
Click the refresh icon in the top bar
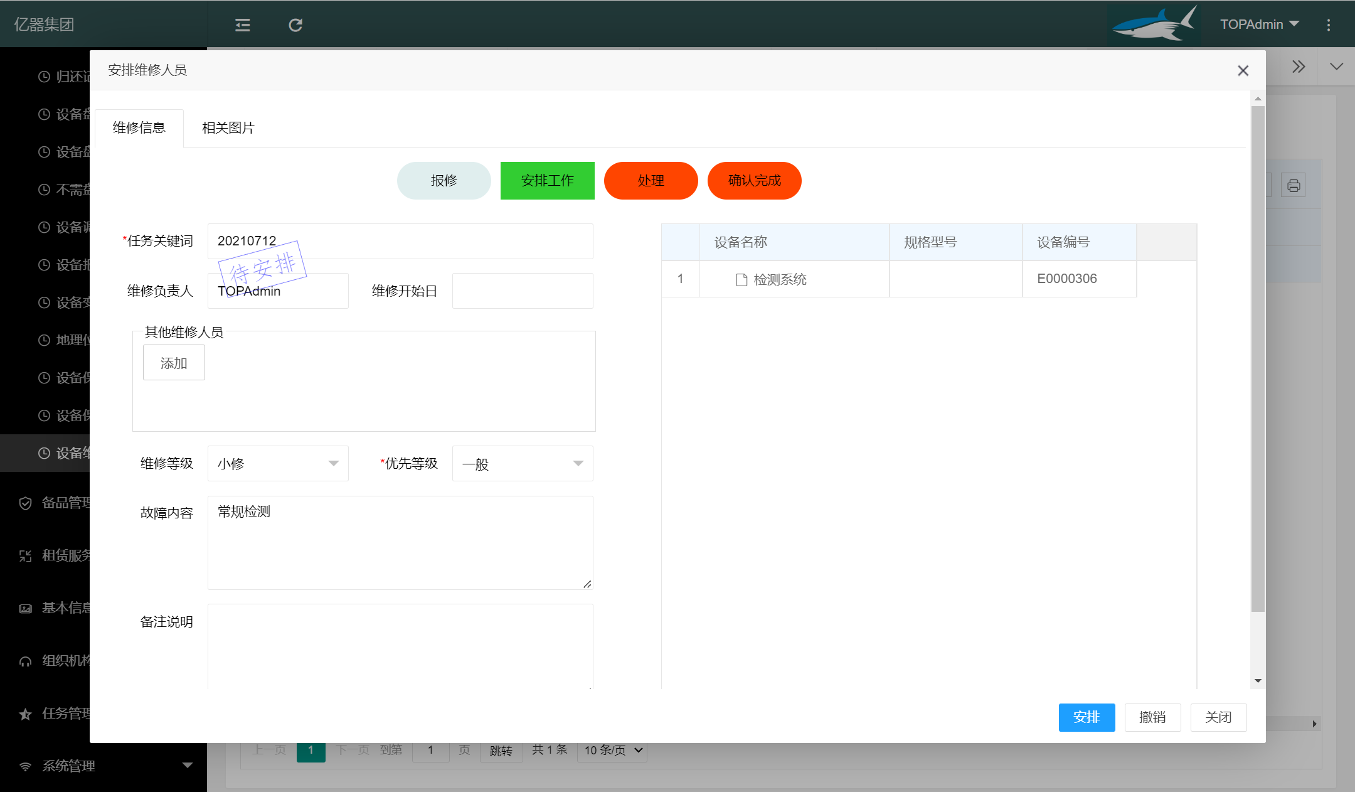pyautogui.click(x=295, y=25)
